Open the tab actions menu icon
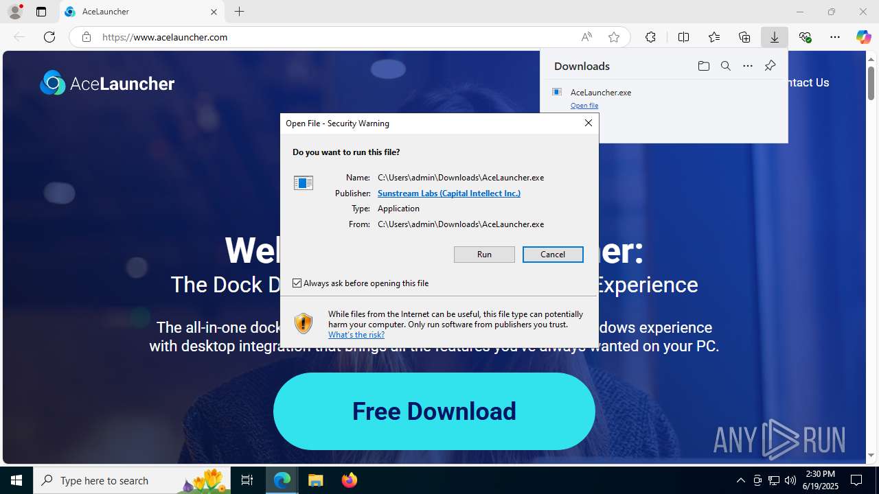The width and height of the screenshot is (879, 494). (41, 12)
